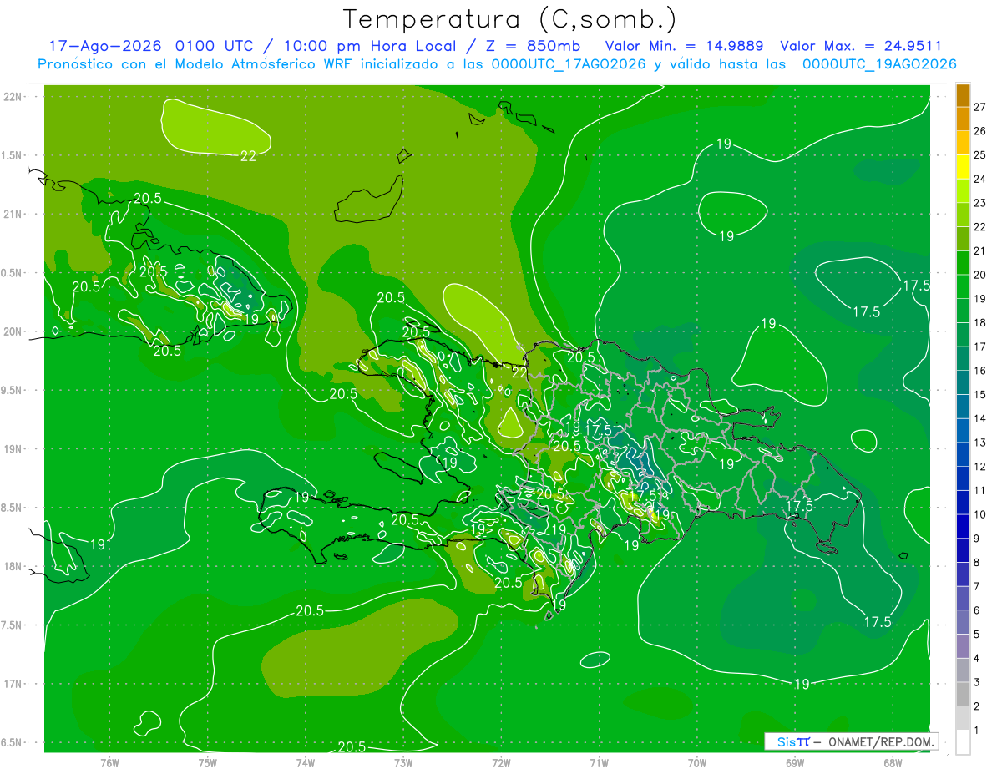
Task: Click the "22" contour label north of Cuba
Action: (248, 155)
